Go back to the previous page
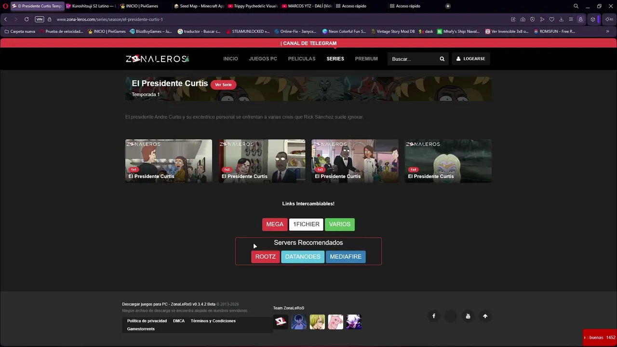 [5, 19]
